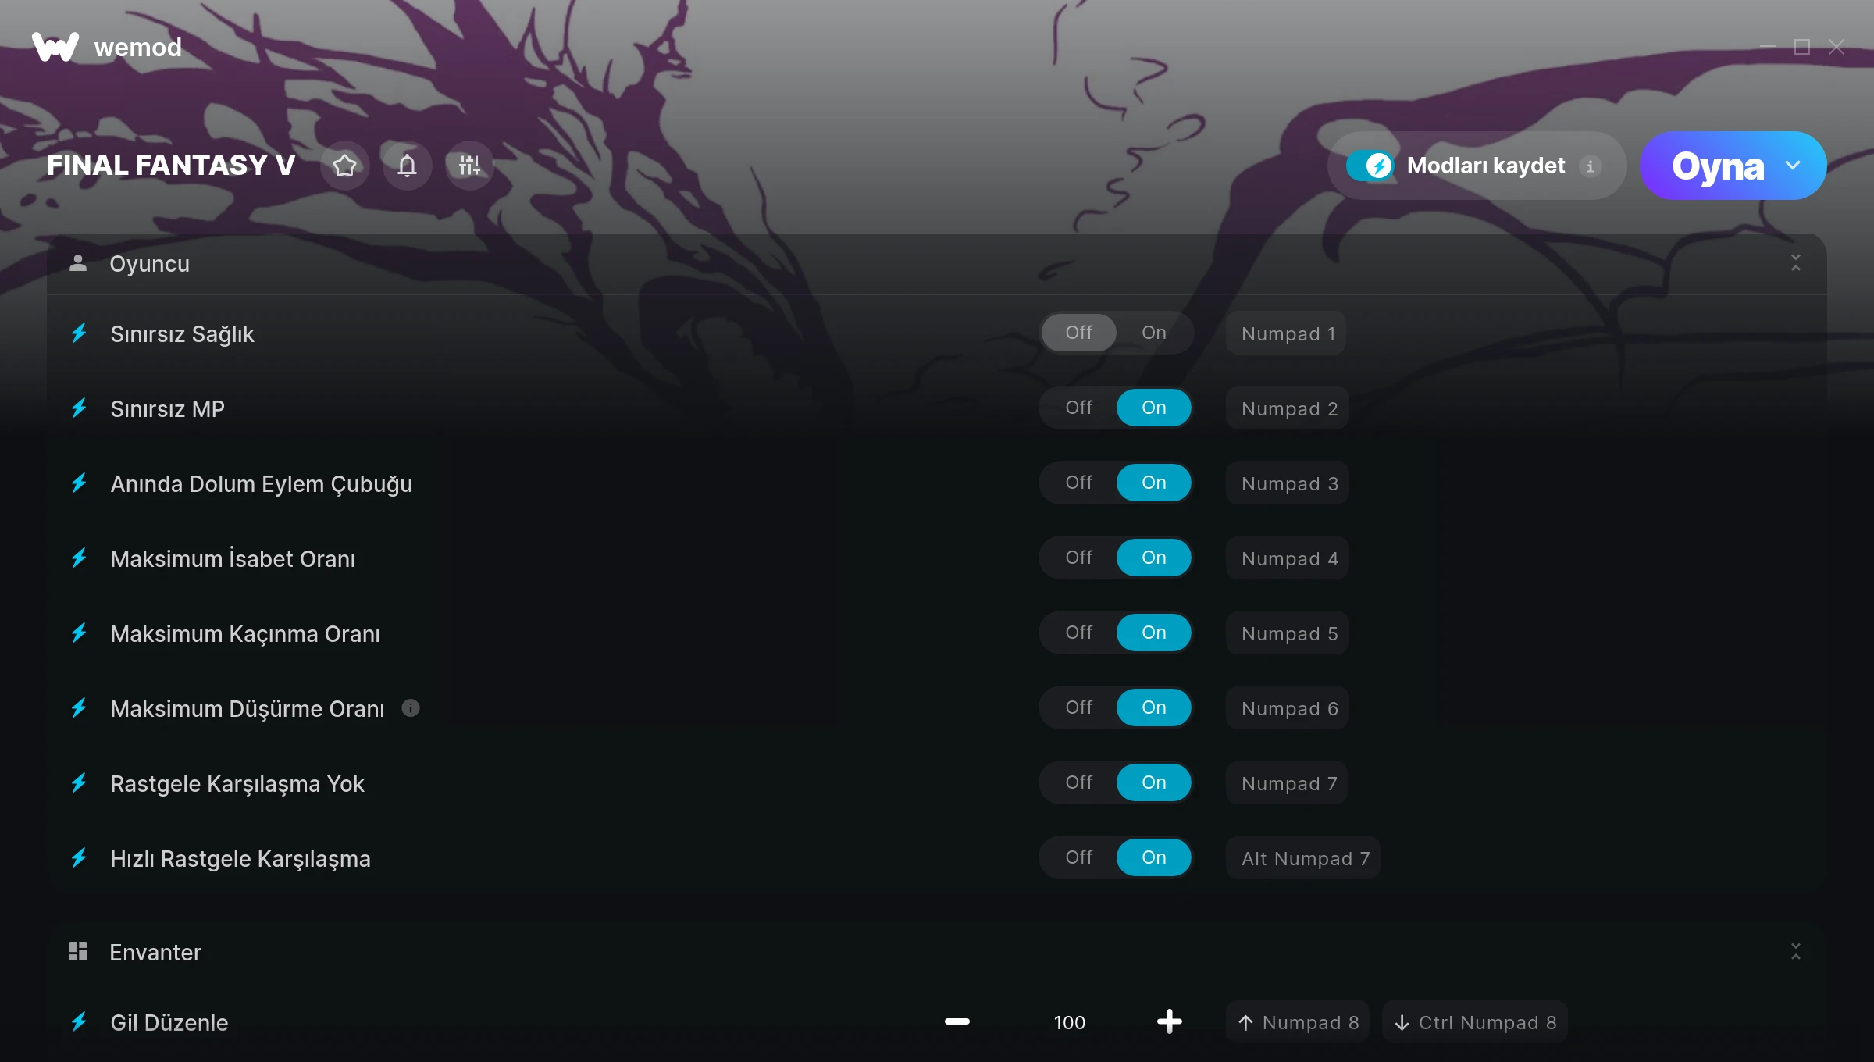Collapse the Oyuncu section
Image resolution: width=1874 pixels, height=1062 pixels.
[1796, 263]
